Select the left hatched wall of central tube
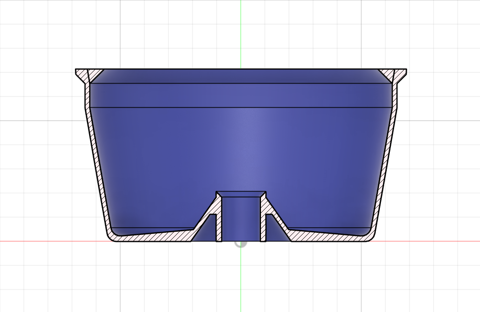Viewport: 480px width, 312px height. pos(220,220)
